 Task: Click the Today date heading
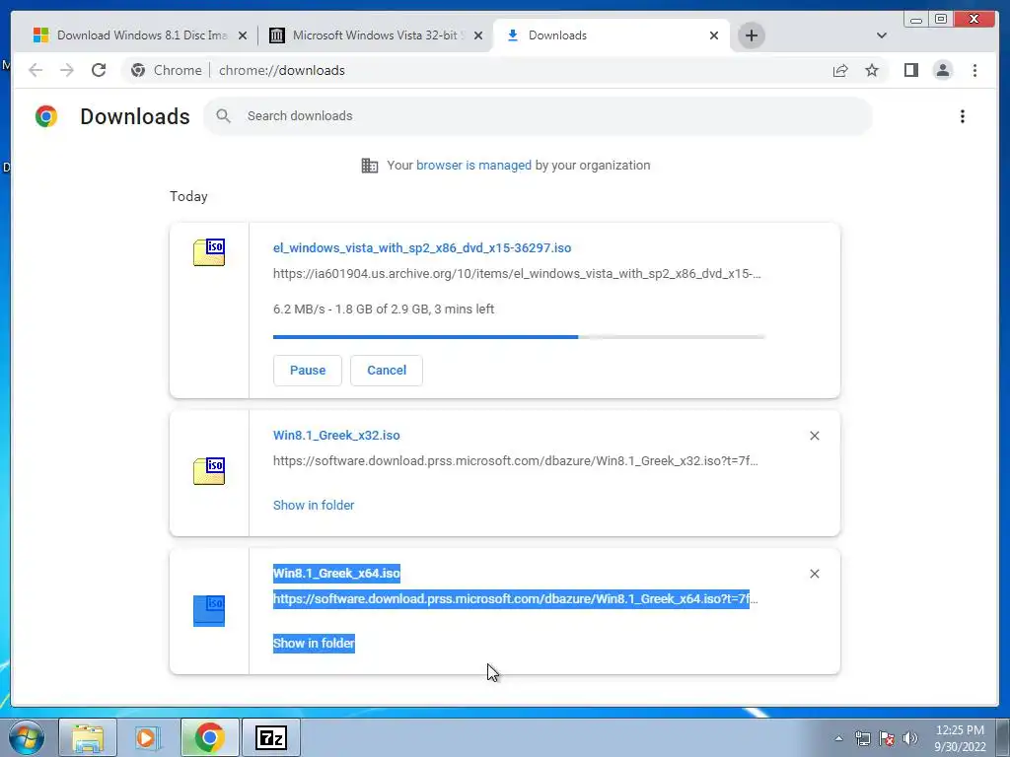coord(188,196)
